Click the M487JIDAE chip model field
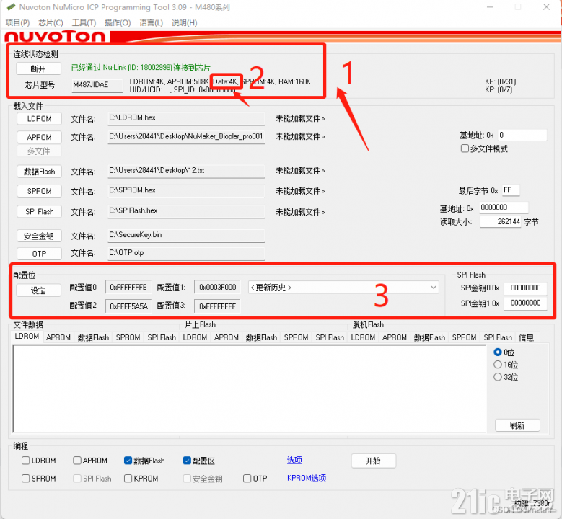Image resolution: width=562 pixels, height=519 pixels. click(x=97, y=85)
